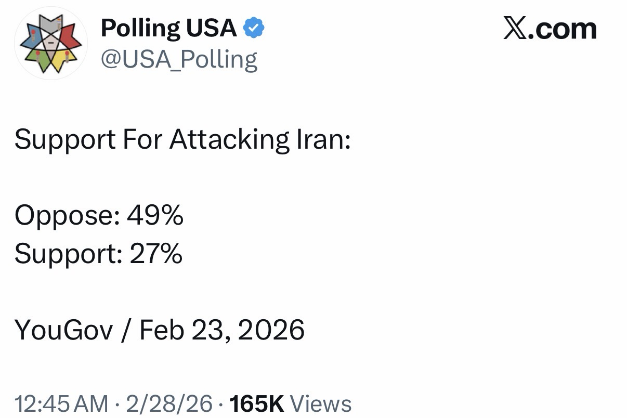This screenshot has height=418, width=627.
Task: Click the X logo in X.com
Action: (515, 29)
